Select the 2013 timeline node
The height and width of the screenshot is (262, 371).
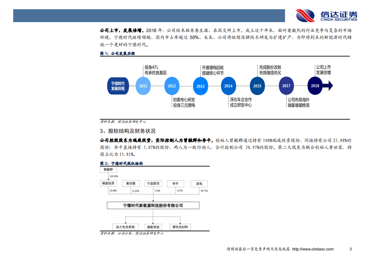tap(200, 86)
